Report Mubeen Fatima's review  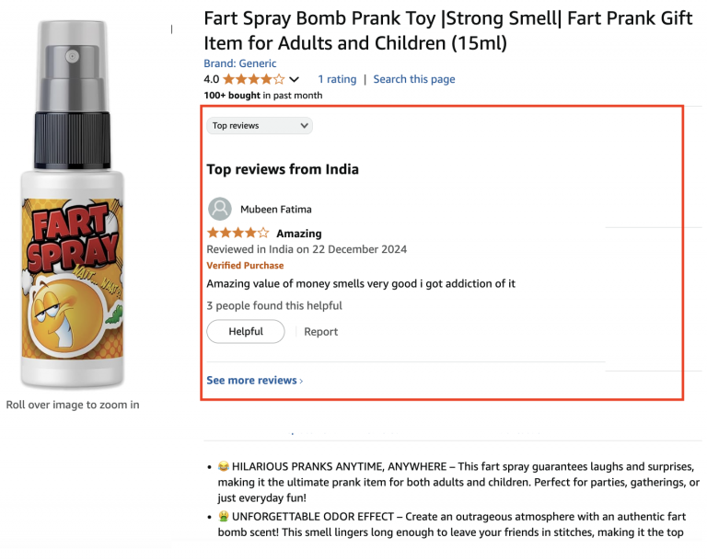coord(321,332)
